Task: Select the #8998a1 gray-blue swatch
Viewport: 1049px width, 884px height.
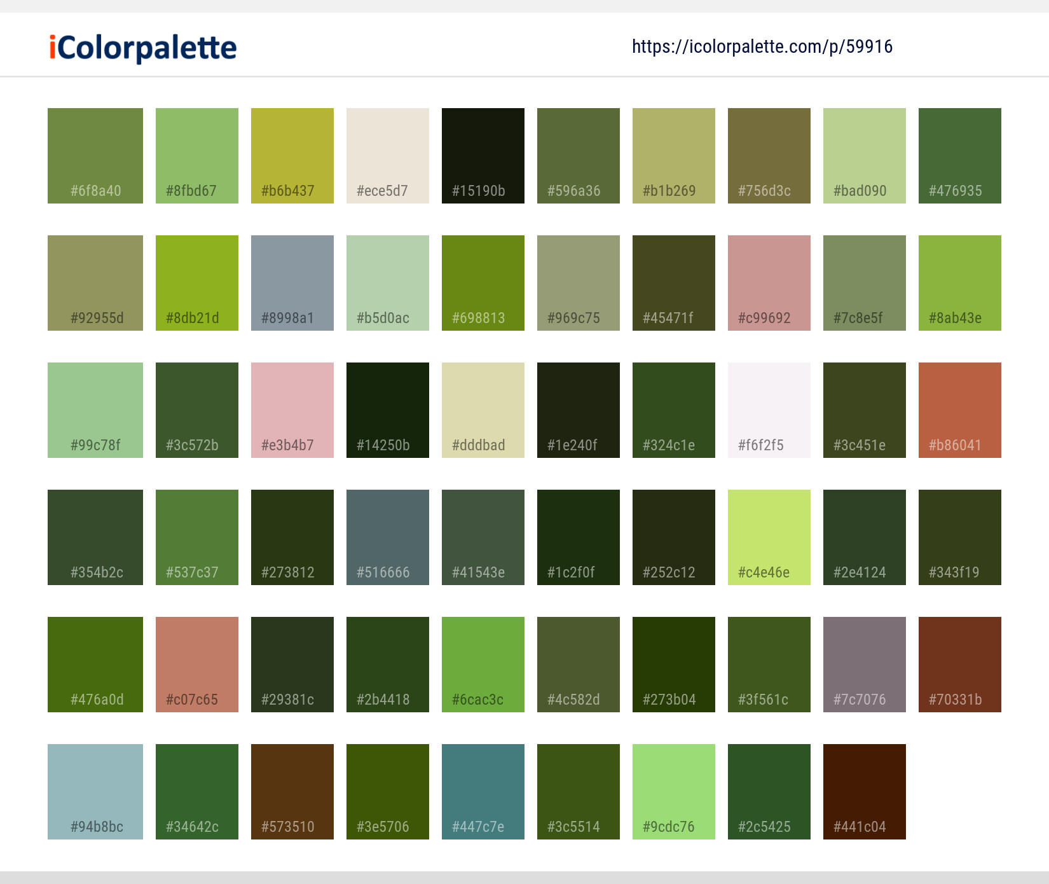Action: tap(292, 283)
